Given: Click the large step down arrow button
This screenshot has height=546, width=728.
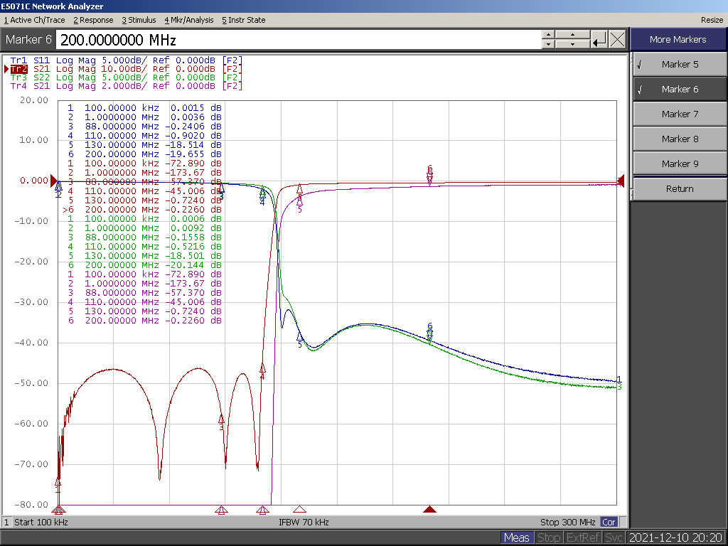Looking at the screenshot, I should [572, 44].
